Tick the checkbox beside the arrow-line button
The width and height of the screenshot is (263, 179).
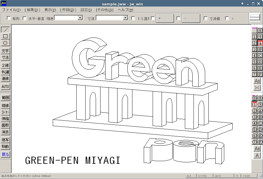point(178,18)
